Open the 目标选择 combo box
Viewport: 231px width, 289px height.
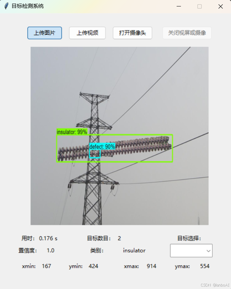click(x=191, y=251)
